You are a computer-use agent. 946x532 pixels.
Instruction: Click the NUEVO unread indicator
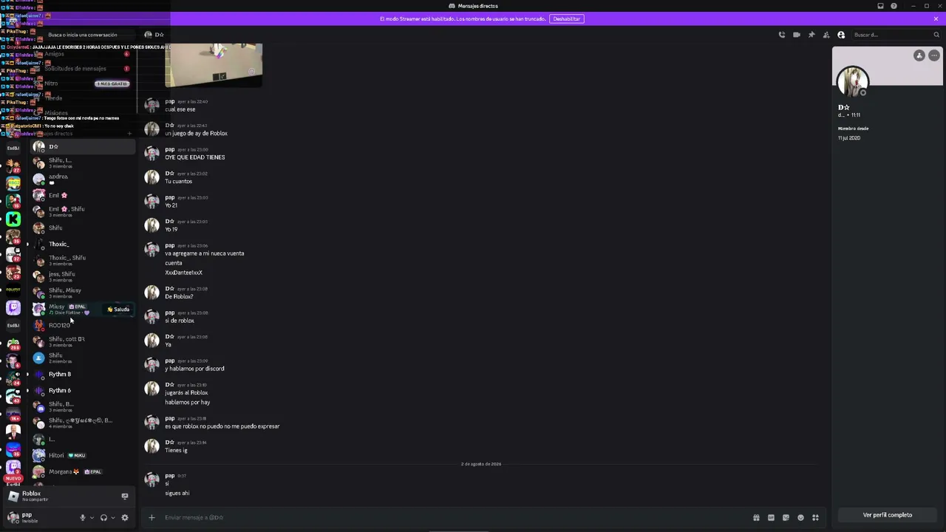click(x=13, y=479)
